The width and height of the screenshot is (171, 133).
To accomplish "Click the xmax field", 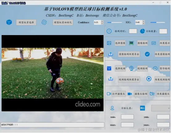I will pyautogui.click(x=127, y=125).
